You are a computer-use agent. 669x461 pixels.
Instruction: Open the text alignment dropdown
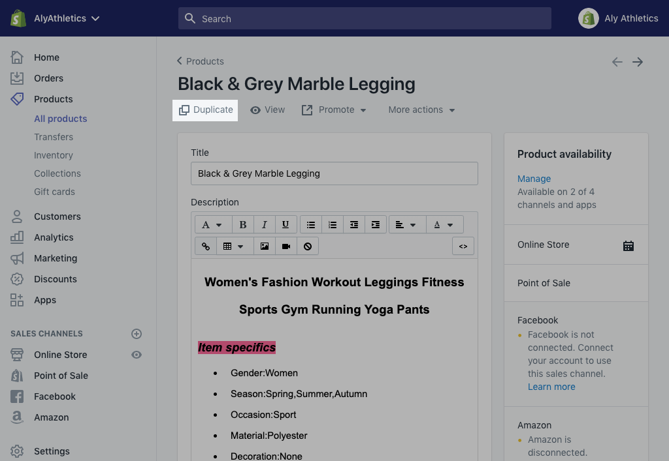[x=408, y=225]
